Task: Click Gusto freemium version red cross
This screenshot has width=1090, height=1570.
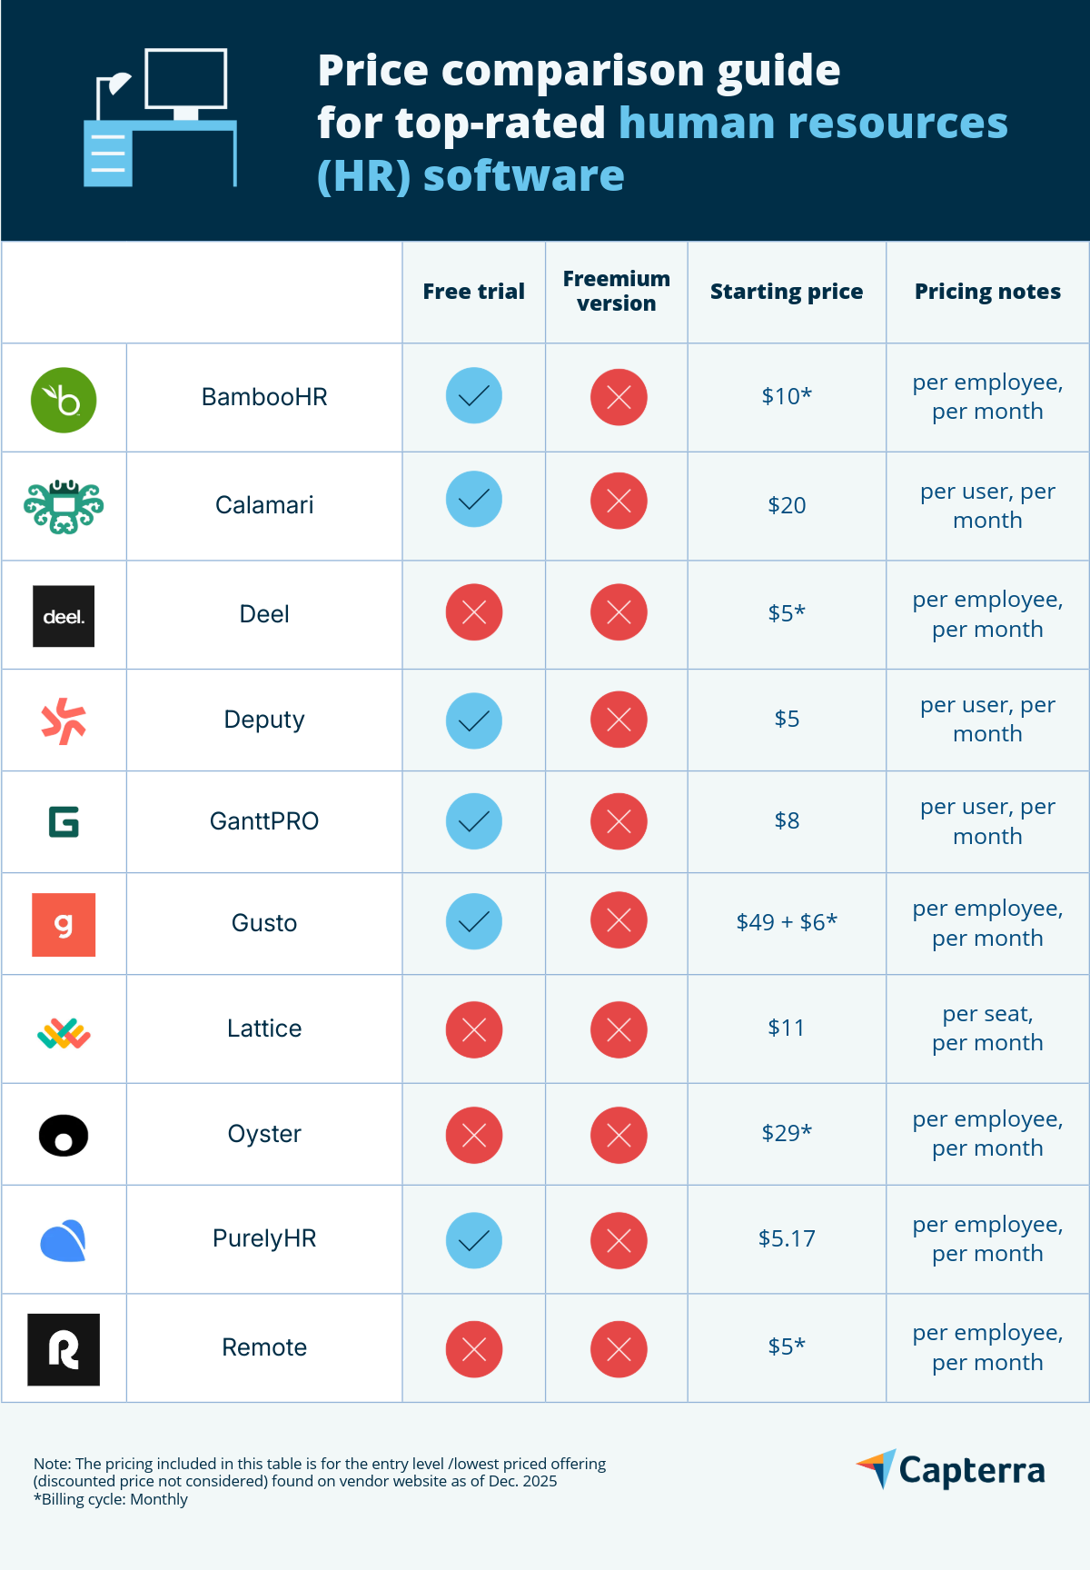Action: [x=619, y=920]
